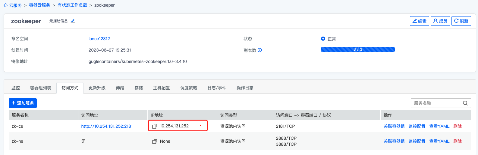The height and width of the screenshot is (155, 478).
Task: Open the 成员 members button
Action: [440, 21]
